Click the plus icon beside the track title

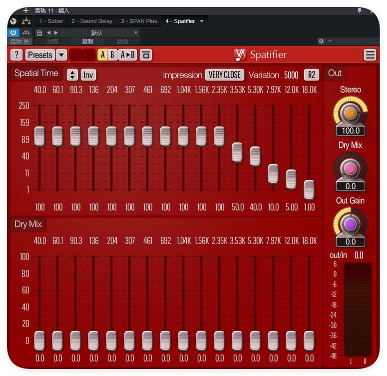coord(26,10)
